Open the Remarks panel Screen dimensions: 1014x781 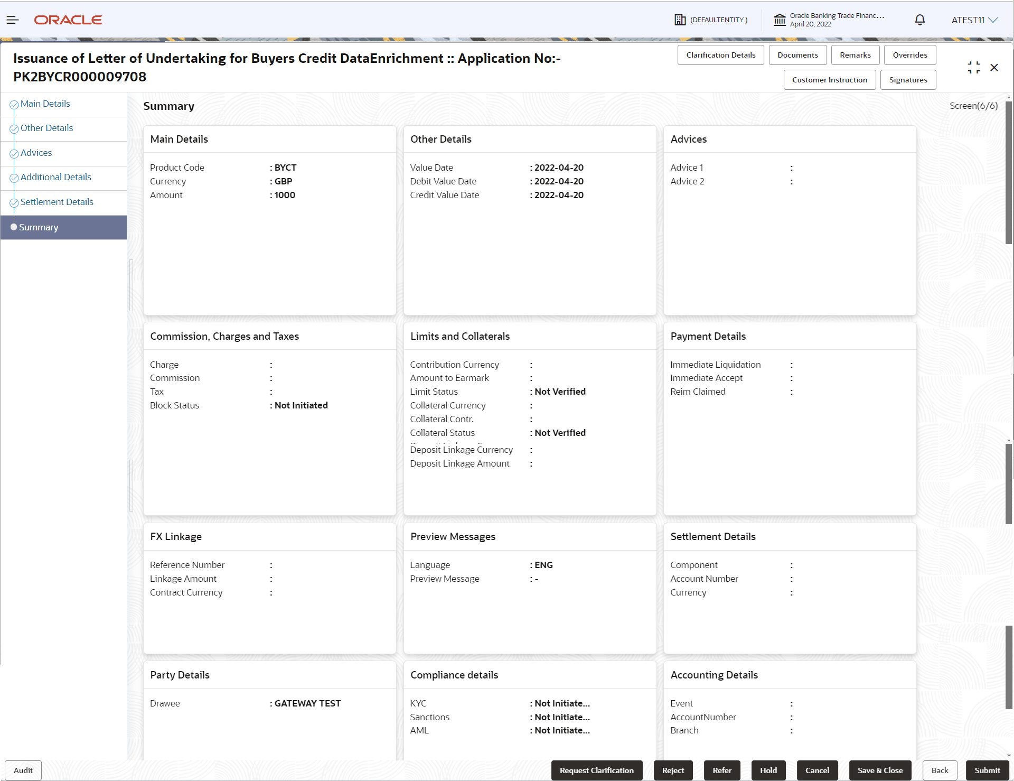tap(855, 54)
